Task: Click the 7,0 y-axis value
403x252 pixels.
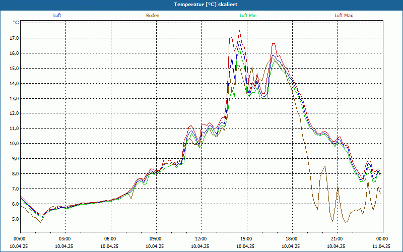Action: pos(15,188)
